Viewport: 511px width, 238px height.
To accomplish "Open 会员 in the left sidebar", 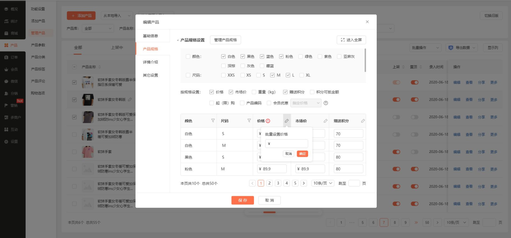I will (11, 69).
